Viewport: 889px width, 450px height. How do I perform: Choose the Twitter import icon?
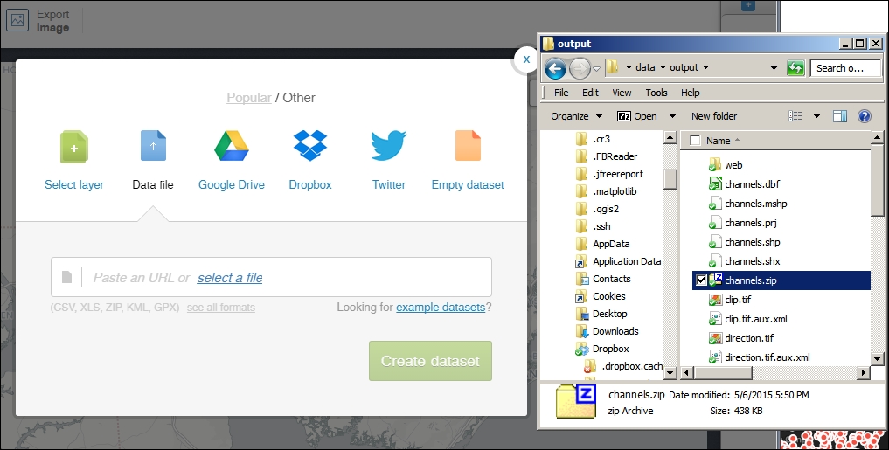click(389, 146)
